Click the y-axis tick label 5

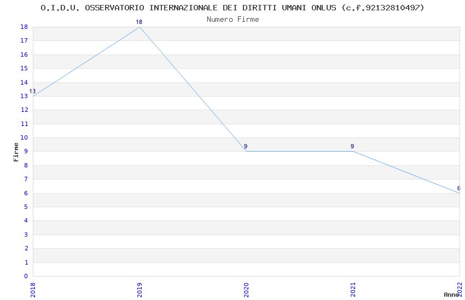26,207
